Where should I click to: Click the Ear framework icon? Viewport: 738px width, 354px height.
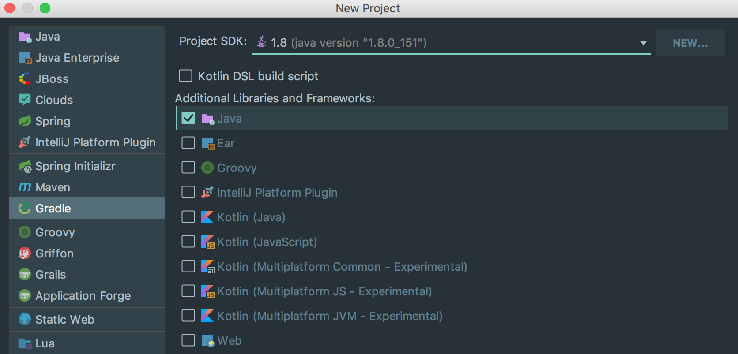207,143
